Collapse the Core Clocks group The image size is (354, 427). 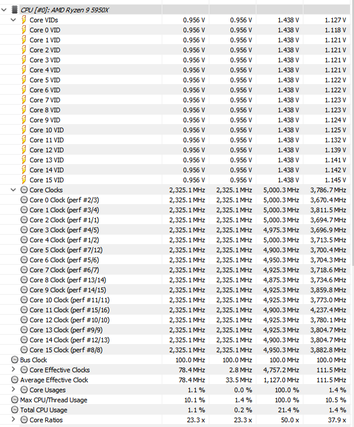point(13,190)
